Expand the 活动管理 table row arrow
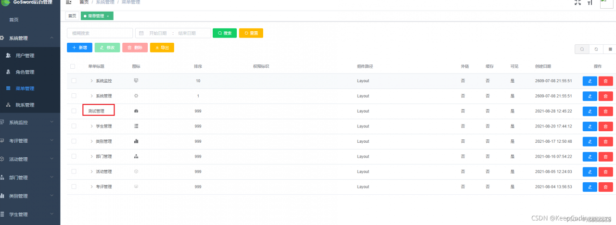Image resolution: width=616 pixels, height=225 pixels. coord(91,172)
